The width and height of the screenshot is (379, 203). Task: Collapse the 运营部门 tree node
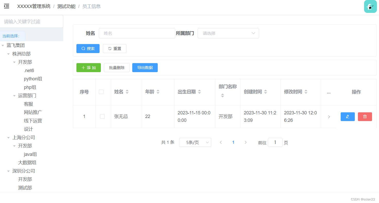(x=14, y=96)
